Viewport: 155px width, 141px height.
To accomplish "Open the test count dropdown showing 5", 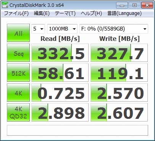I will [x=38, y=29].
